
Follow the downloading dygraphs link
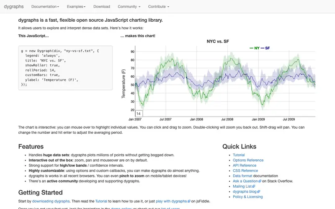tap(51, 201)
